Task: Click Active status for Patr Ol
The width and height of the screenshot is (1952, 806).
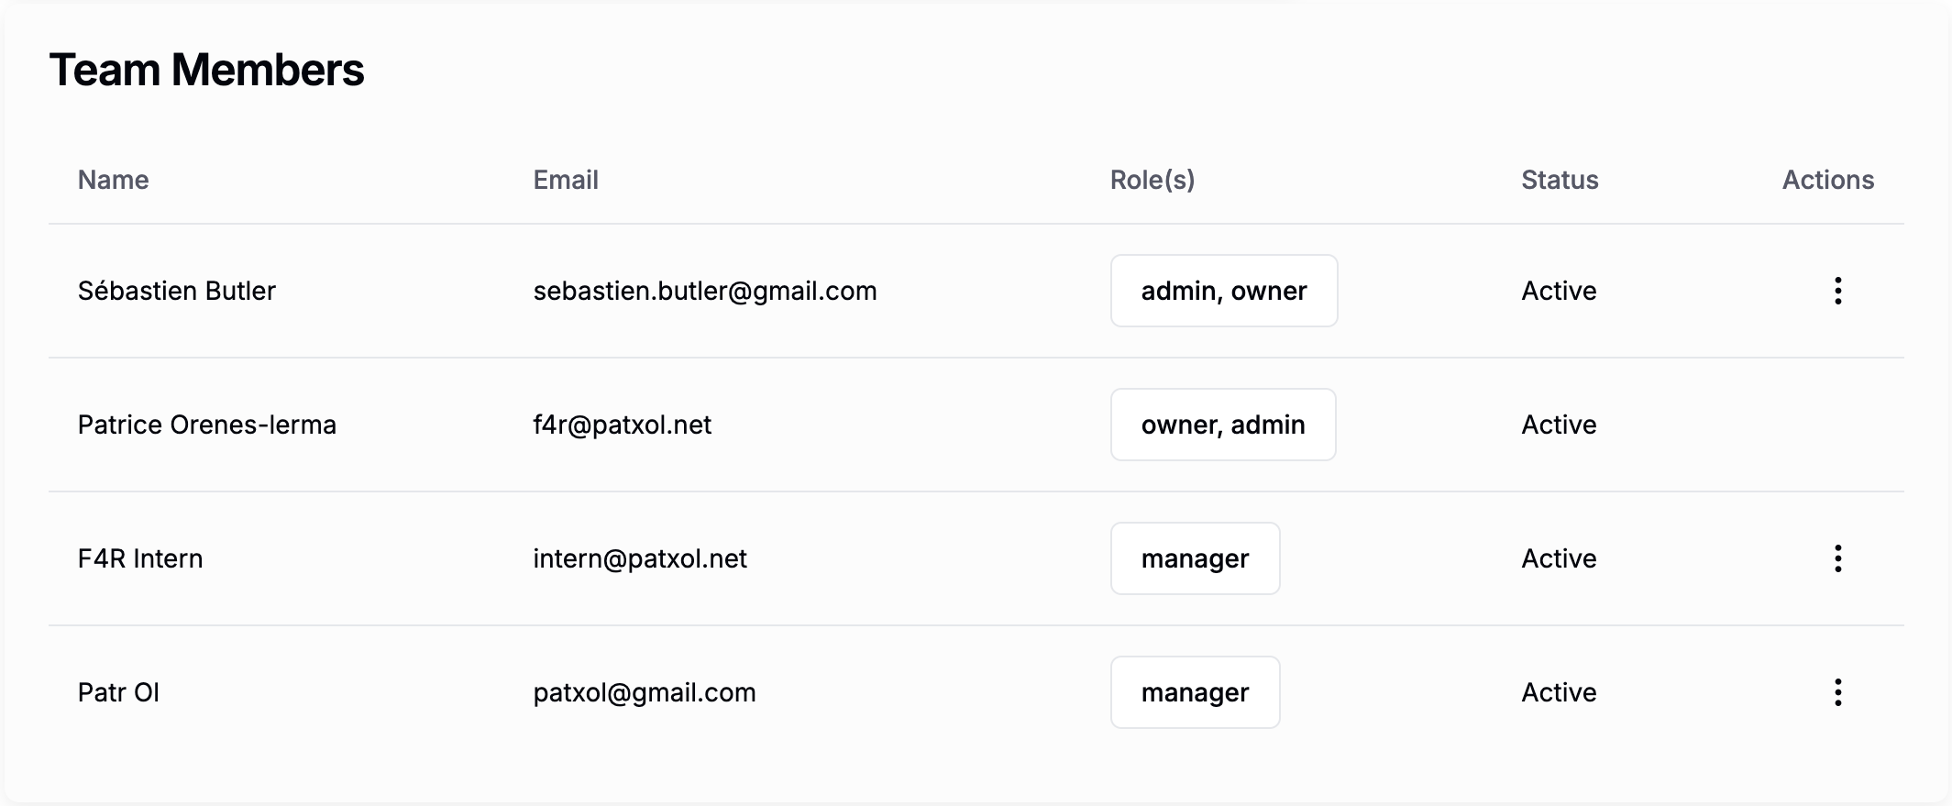Action: (x=1559, y=692)
